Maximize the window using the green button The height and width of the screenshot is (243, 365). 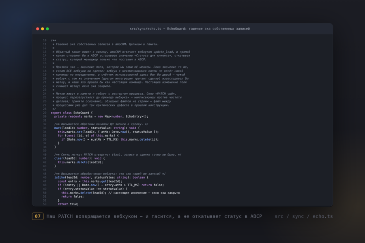[x=47, y=29]
